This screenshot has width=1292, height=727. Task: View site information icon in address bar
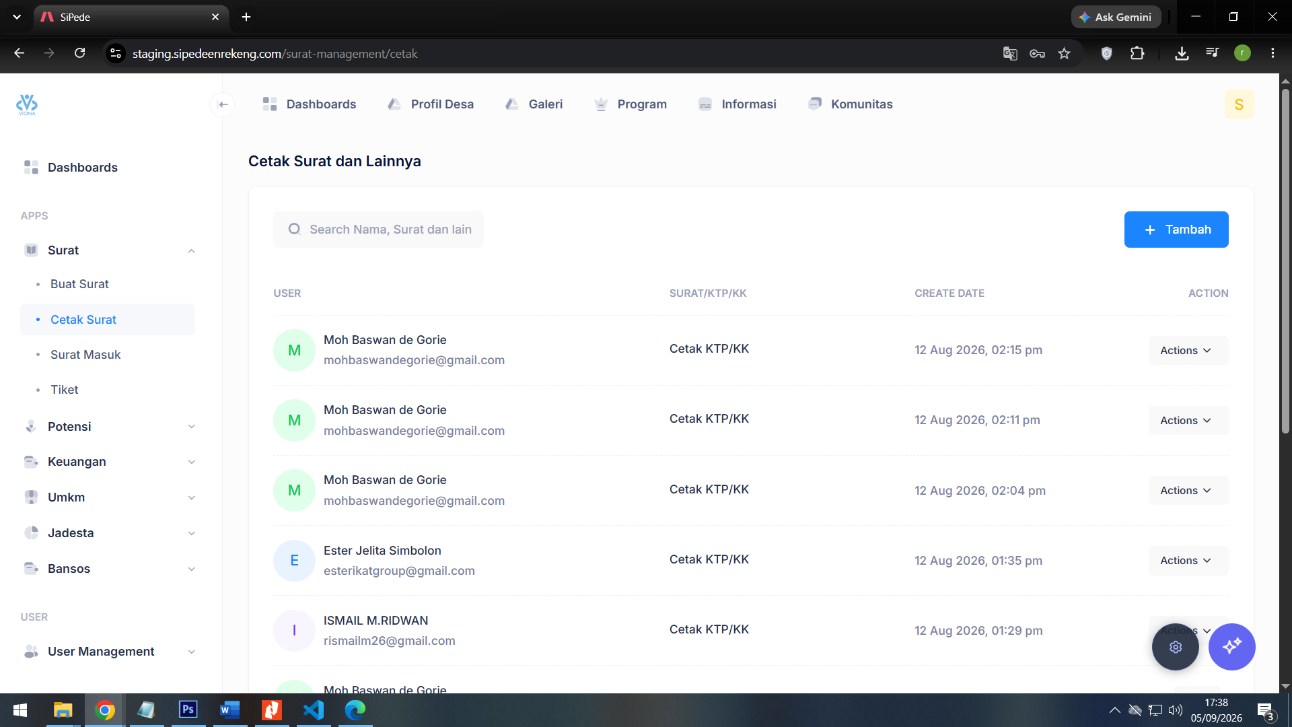(x=116, y=54)
